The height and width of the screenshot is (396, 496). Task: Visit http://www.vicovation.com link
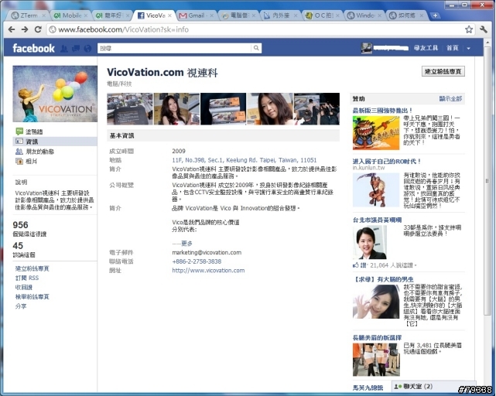[x=208, y=271]
